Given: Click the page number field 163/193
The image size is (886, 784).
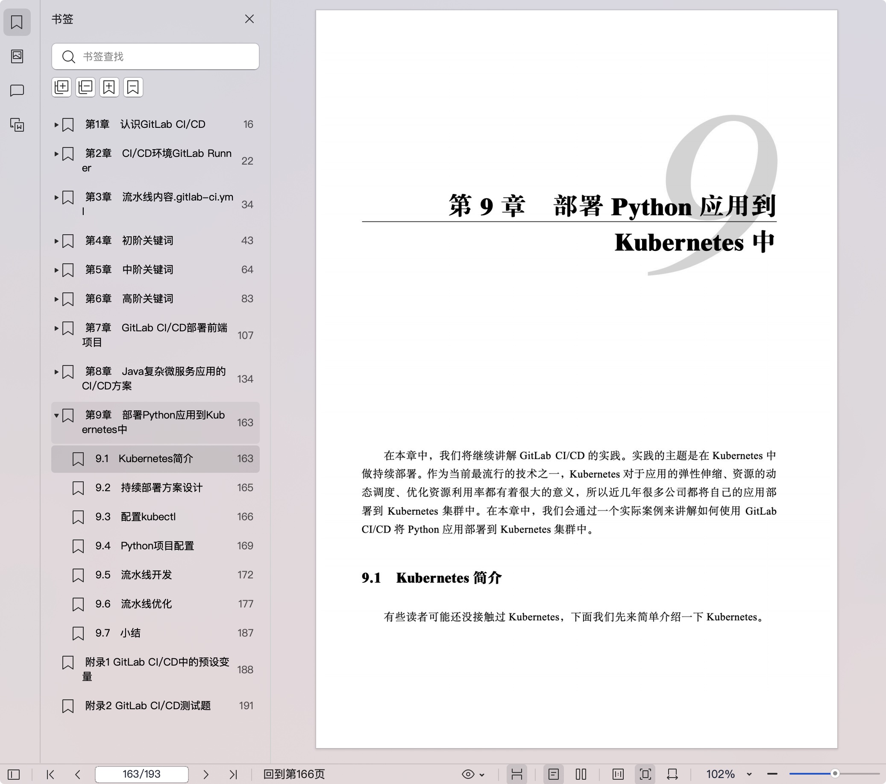Looking at the screenshot, I should click(142, 775).
